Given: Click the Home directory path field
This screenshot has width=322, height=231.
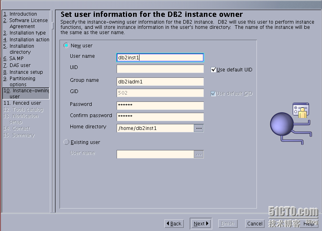Looking at the screenshot, I should pyautogui.click(x=155, y=128).
